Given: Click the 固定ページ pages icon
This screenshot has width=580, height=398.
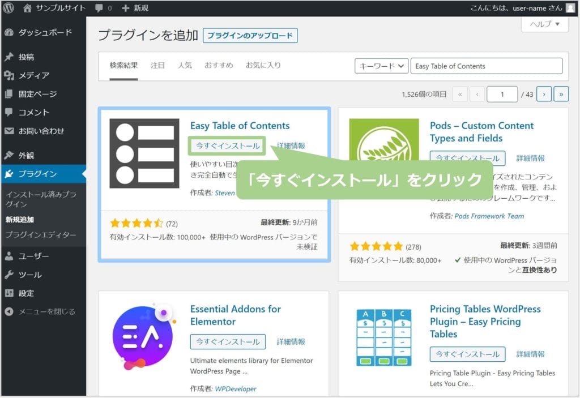Looking at the screenshot, I should click(9, 94).
